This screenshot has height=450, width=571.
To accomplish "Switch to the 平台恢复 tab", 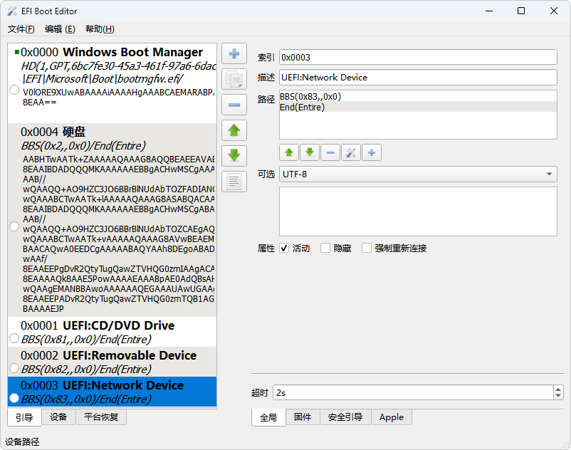I will 101,417.
